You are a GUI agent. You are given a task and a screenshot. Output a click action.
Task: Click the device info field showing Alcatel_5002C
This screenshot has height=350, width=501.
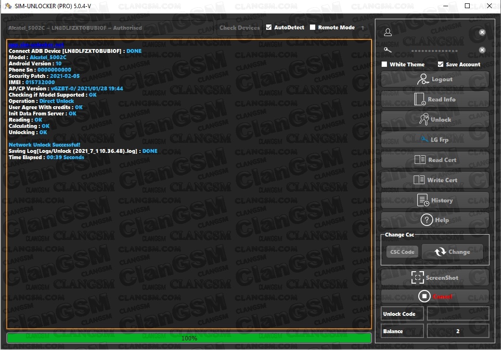tap(110, 28)
